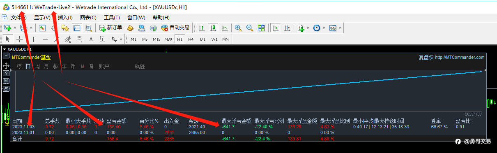Click the 新订单 New Order button
The height and width of the screenshot is (153, 497).
coord(111,28)
